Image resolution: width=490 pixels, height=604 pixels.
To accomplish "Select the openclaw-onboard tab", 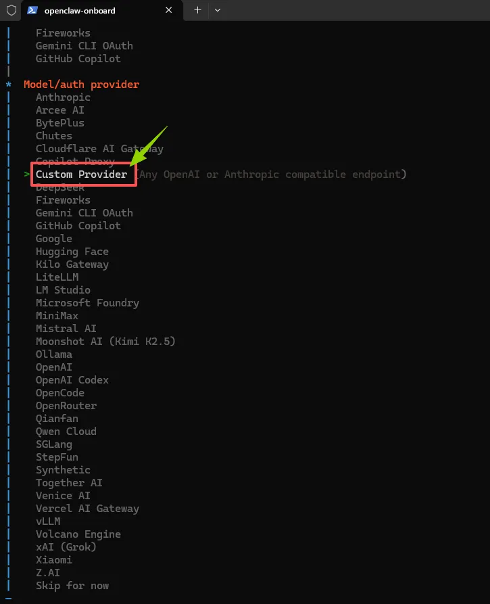I will [80, 10].
